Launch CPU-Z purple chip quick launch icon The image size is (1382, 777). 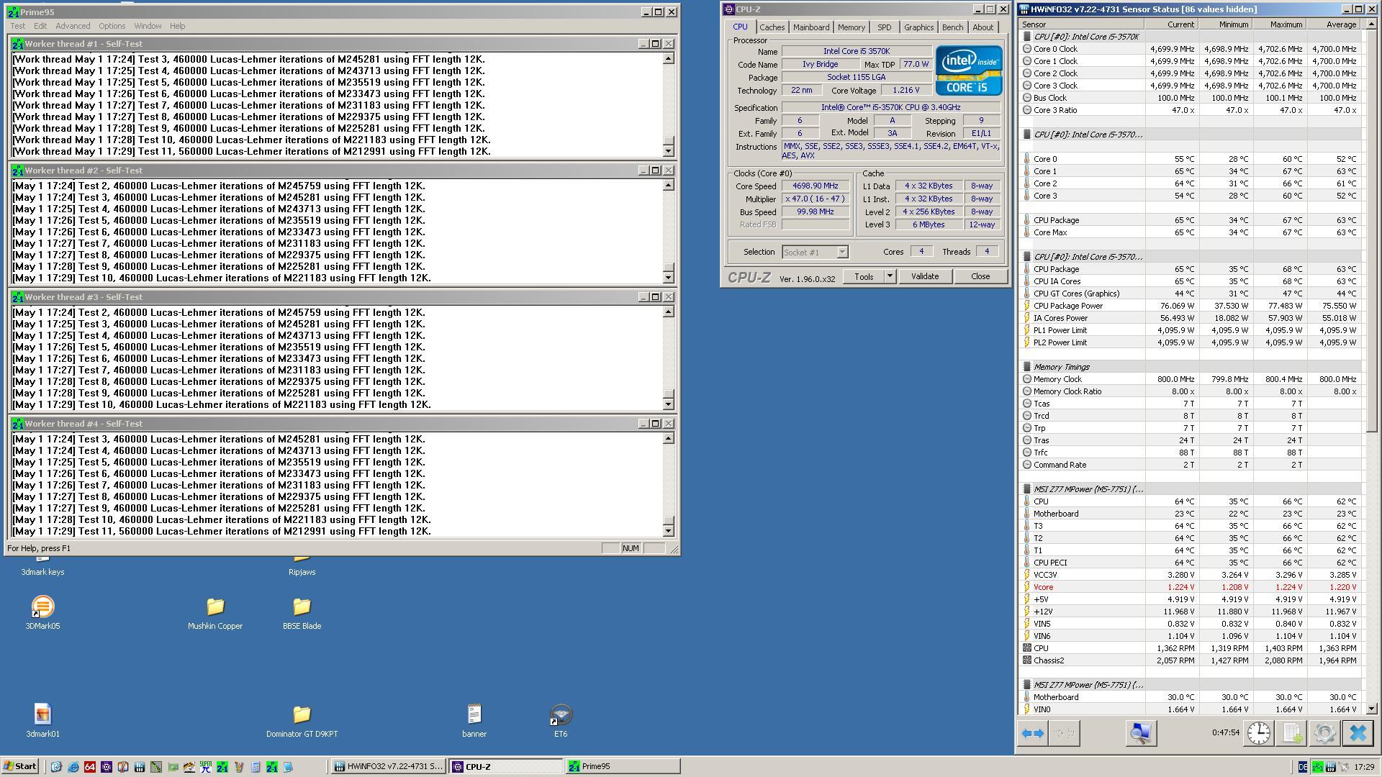pyautogui.click(x=106, y=767)
